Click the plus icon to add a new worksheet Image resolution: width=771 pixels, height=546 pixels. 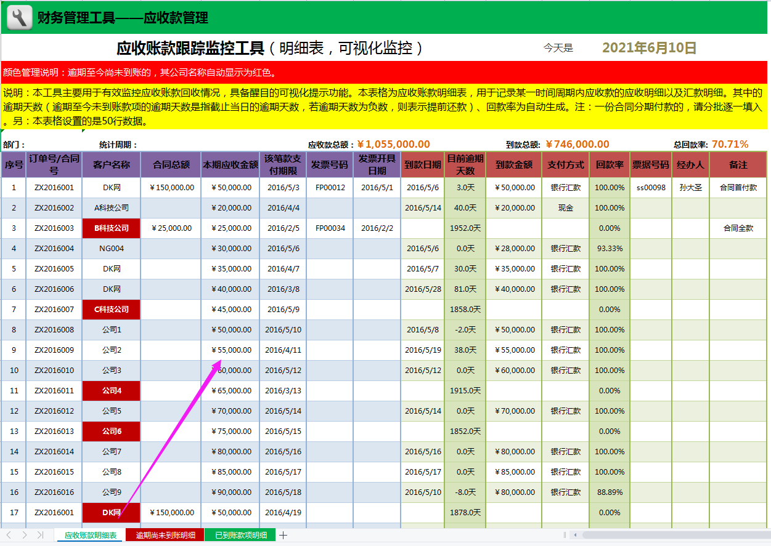tap(283, 535)
